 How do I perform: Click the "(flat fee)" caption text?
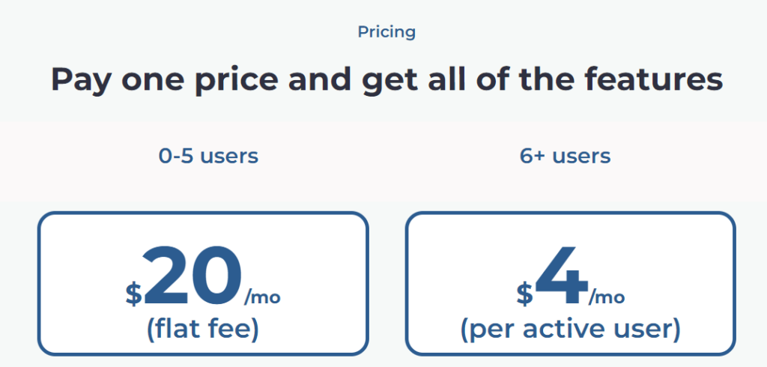click(203, 330)
